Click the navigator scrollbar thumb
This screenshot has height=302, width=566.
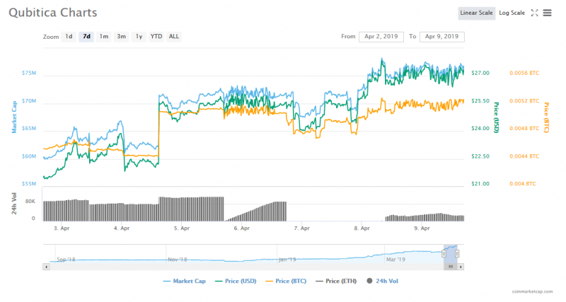coord(451,267)
